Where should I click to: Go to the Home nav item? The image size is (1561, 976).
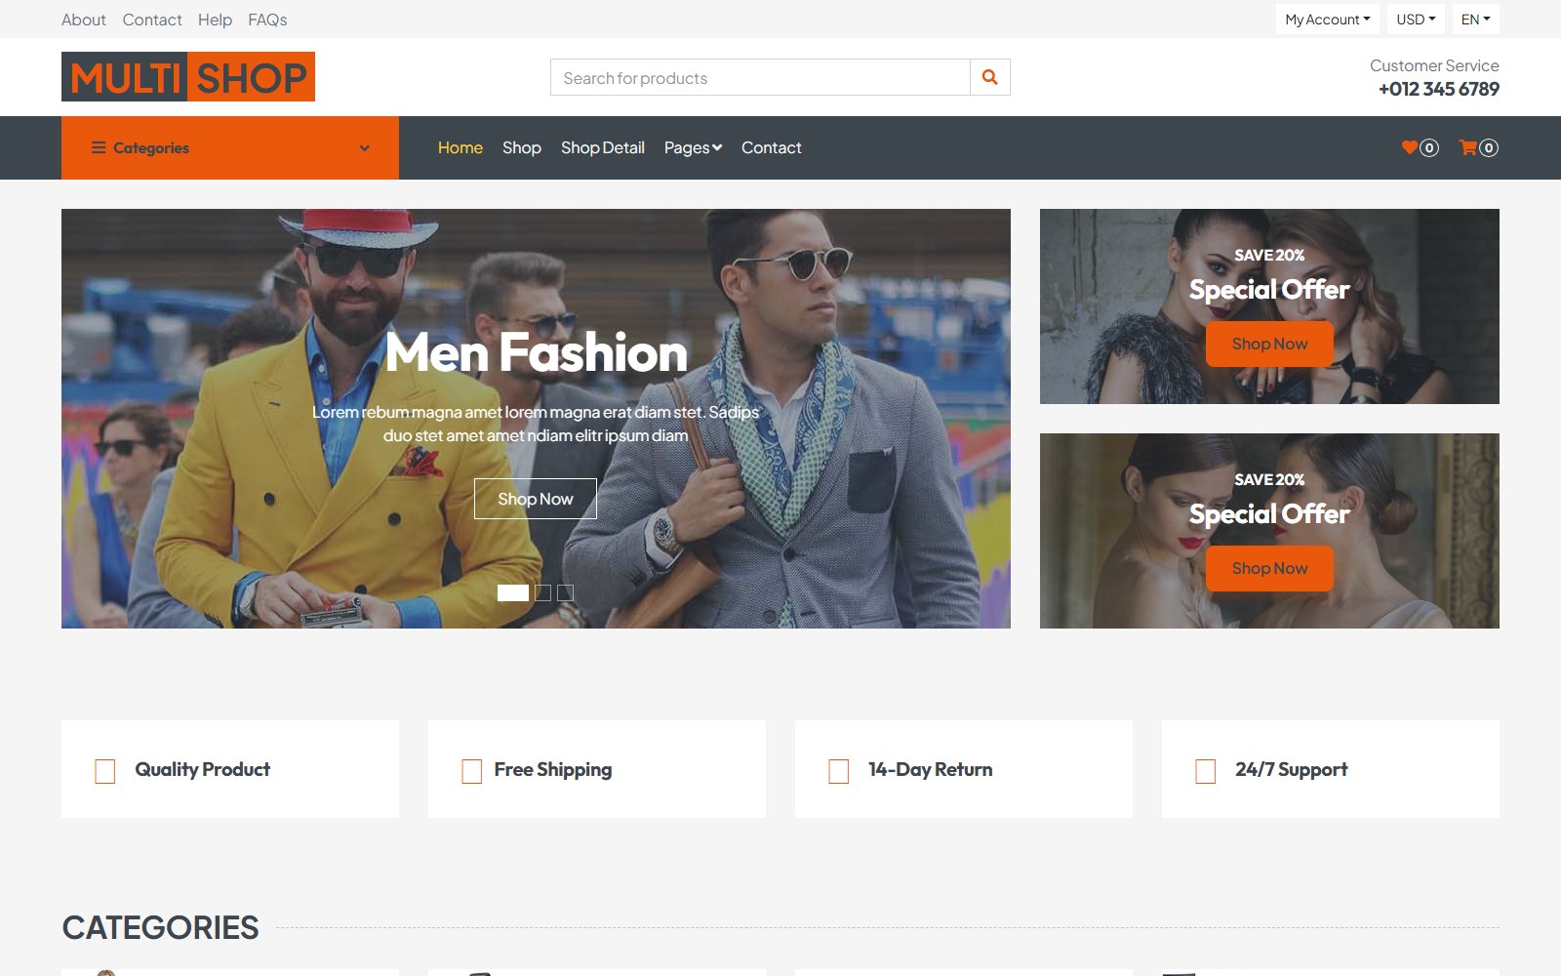(460, 147)
